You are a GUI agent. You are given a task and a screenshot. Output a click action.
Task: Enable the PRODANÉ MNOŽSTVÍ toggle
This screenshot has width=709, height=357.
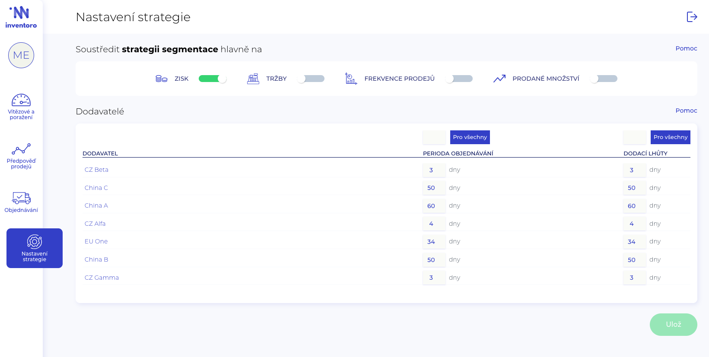click(x=604, y=79)
